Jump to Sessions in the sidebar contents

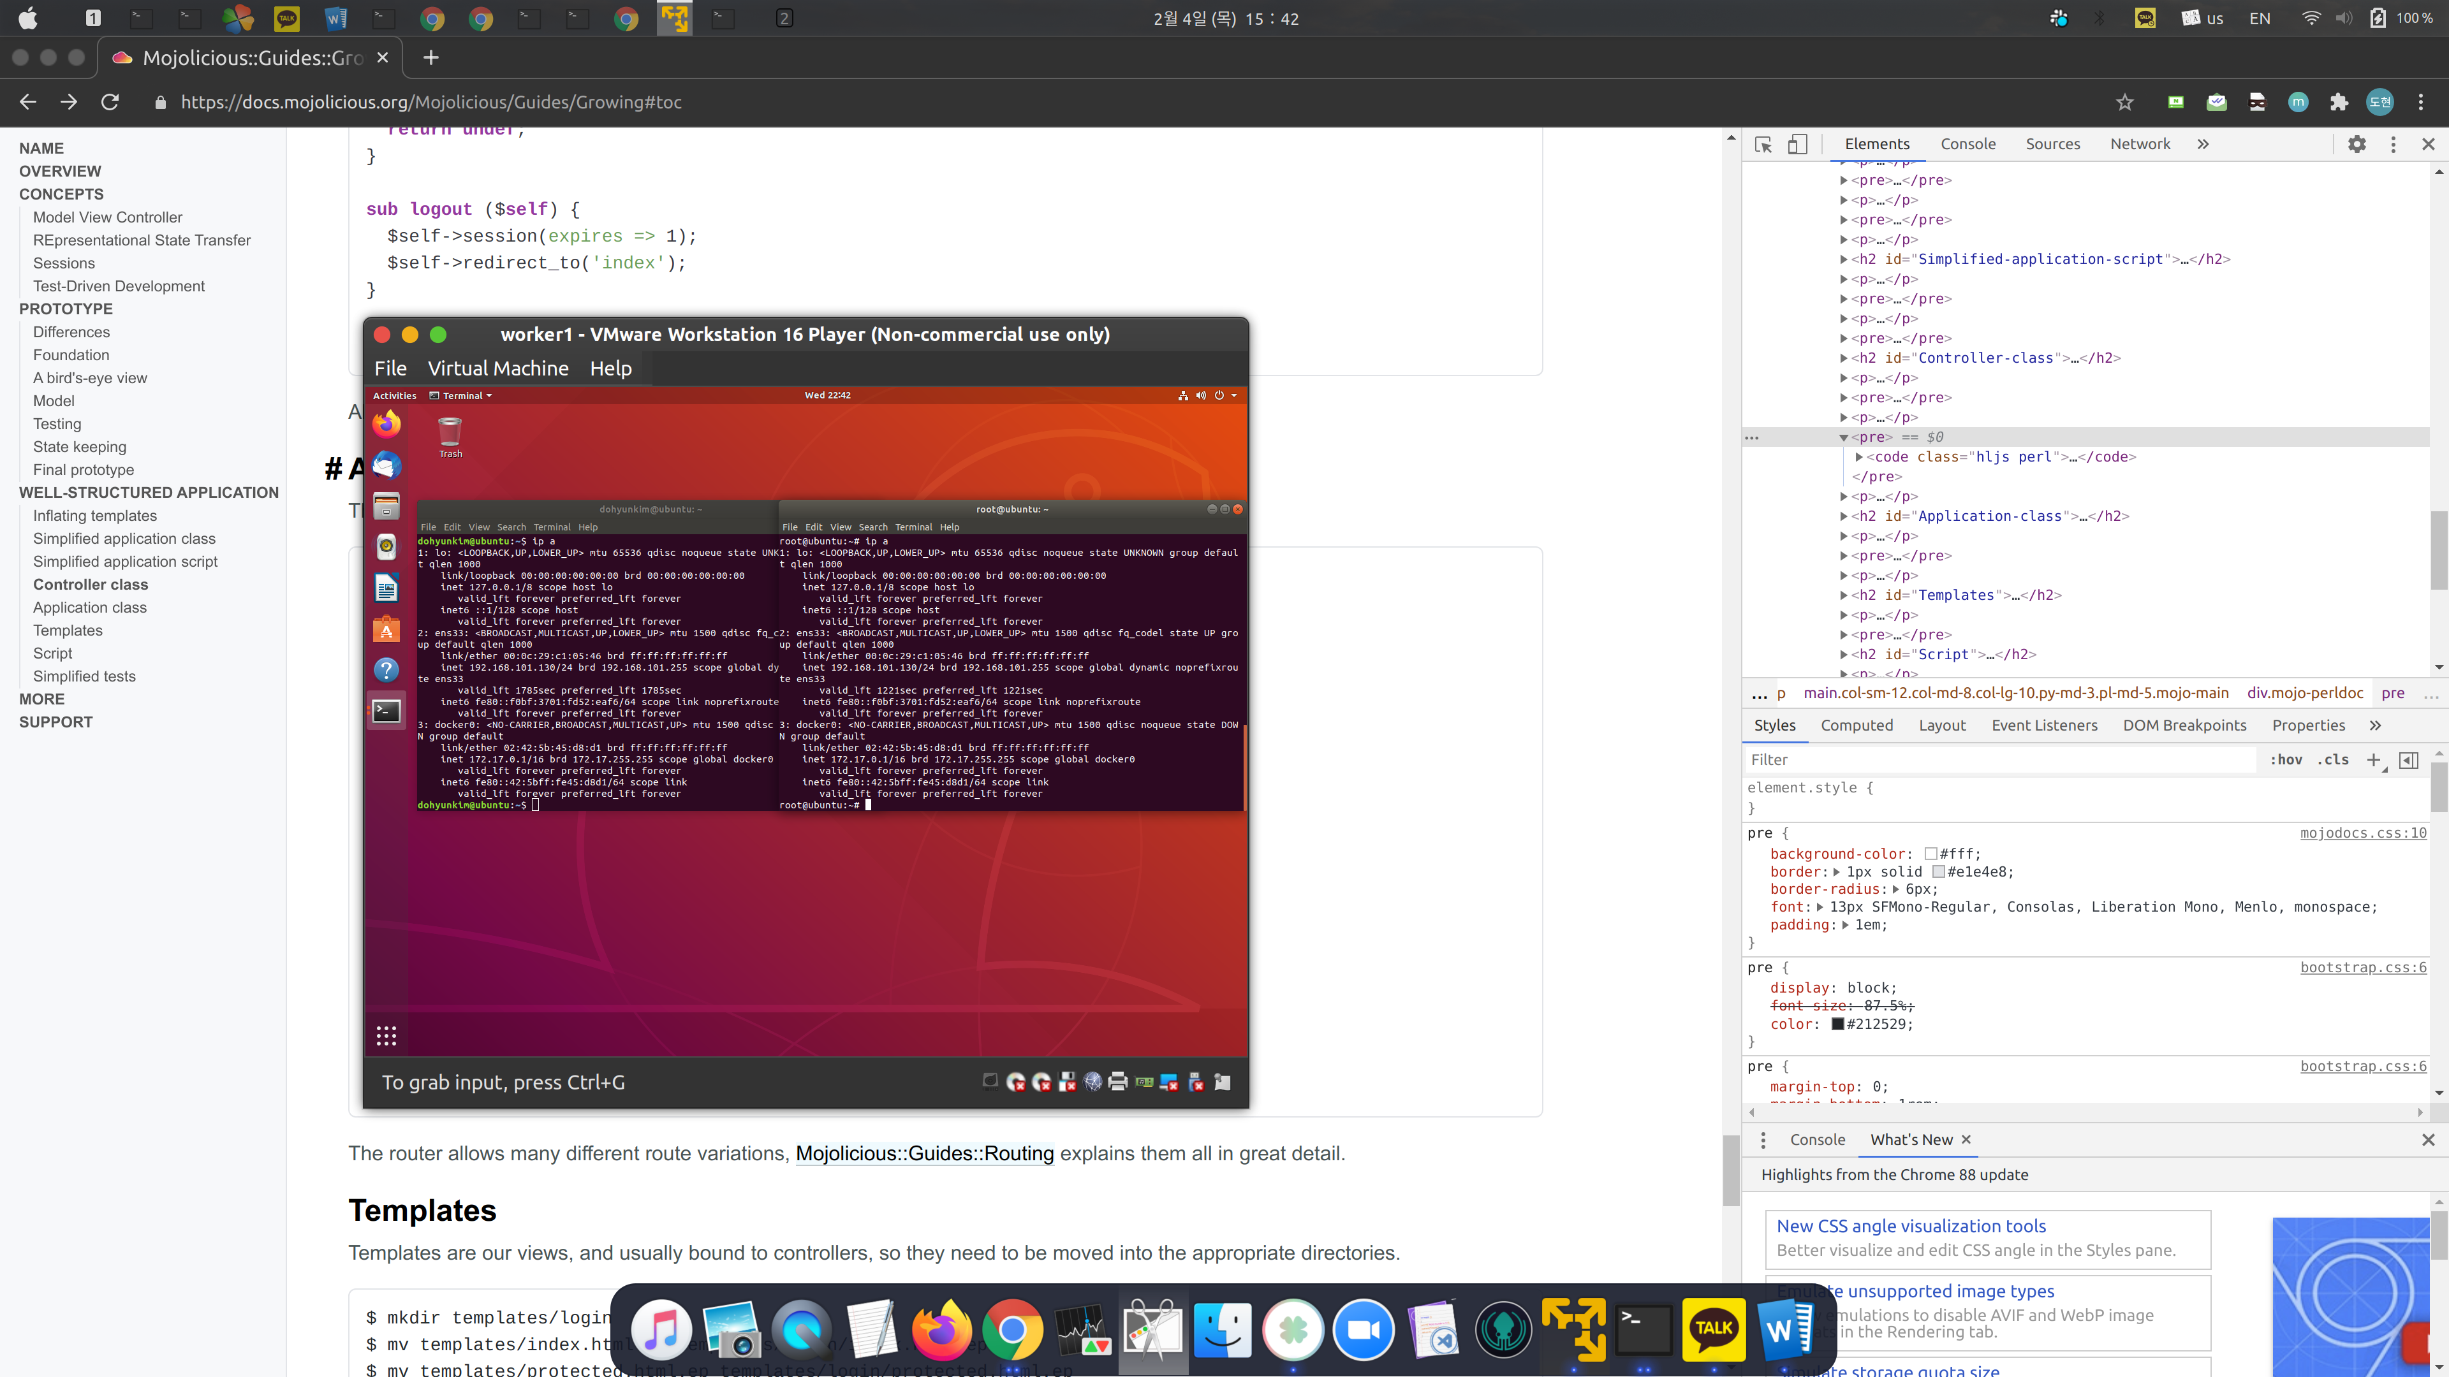coord(64,263)
